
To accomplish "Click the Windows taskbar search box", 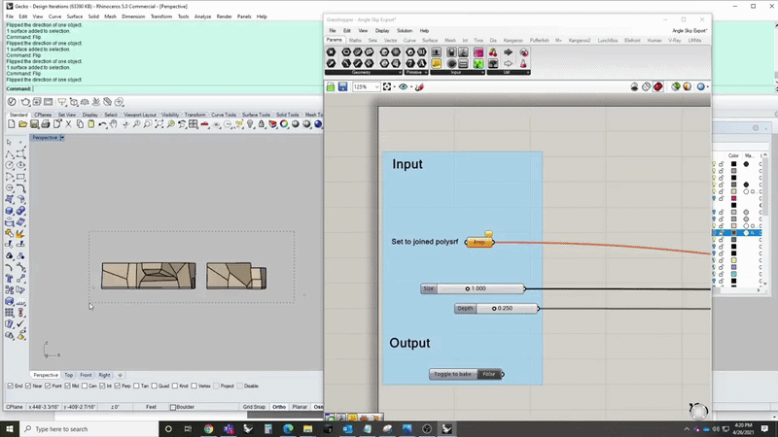I will [89, 429].
